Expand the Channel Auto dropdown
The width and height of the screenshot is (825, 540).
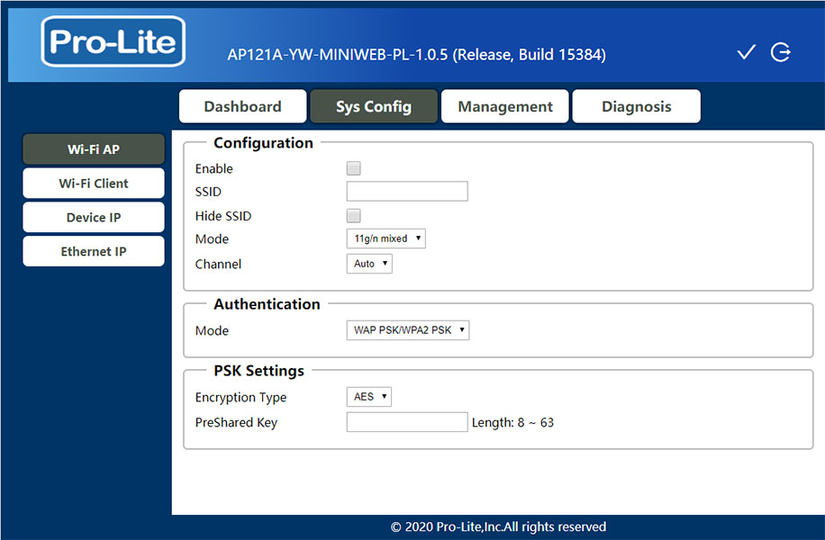point(369,264)
